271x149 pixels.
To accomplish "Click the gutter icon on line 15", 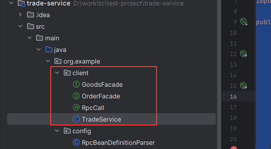I will pyautogui.click(x=244, y=86).
